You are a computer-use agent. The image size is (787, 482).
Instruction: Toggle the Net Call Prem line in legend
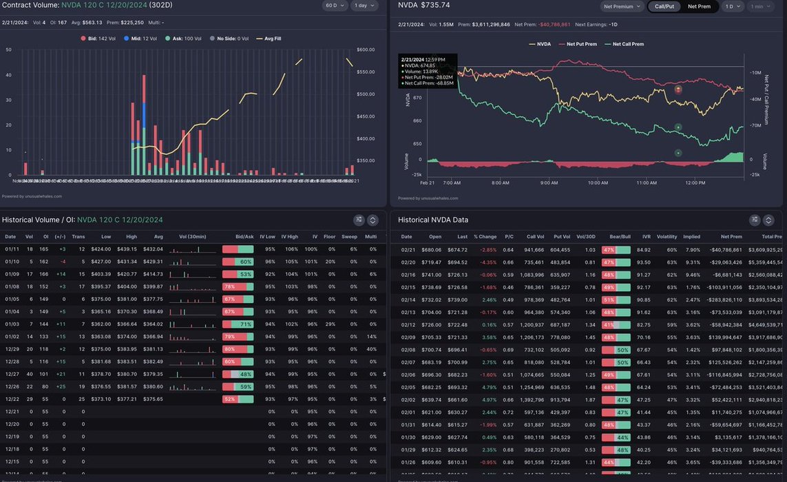(624, 44)
